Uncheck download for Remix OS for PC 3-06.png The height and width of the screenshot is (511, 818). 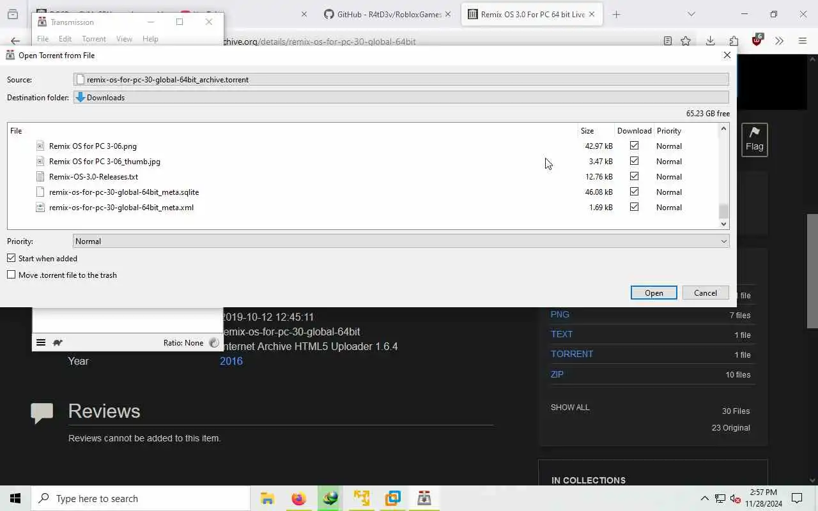pos(634,146)
